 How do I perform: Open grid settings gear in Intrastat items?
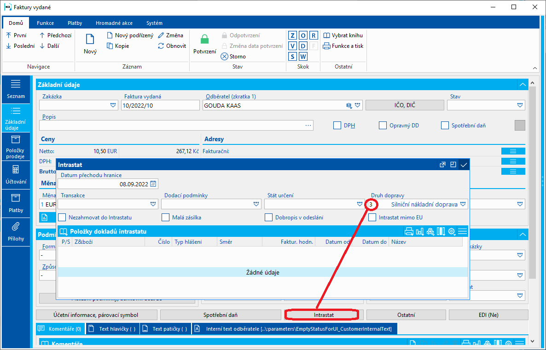click(452, 231)
